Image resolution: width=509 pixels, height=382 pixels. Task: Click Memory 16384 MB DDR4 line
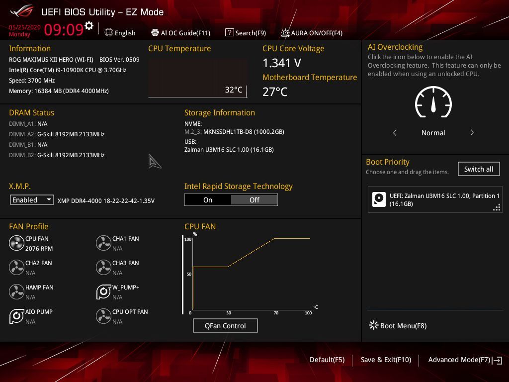click(59, 91)
